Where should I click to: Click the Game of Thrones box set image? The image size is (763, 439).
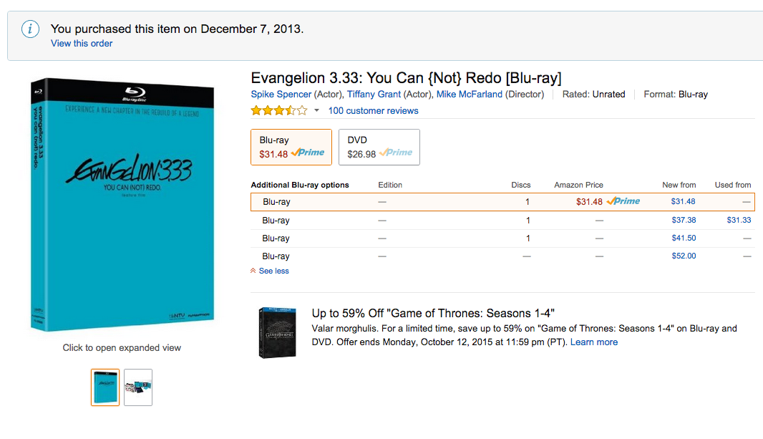click(x=278, y=333)
